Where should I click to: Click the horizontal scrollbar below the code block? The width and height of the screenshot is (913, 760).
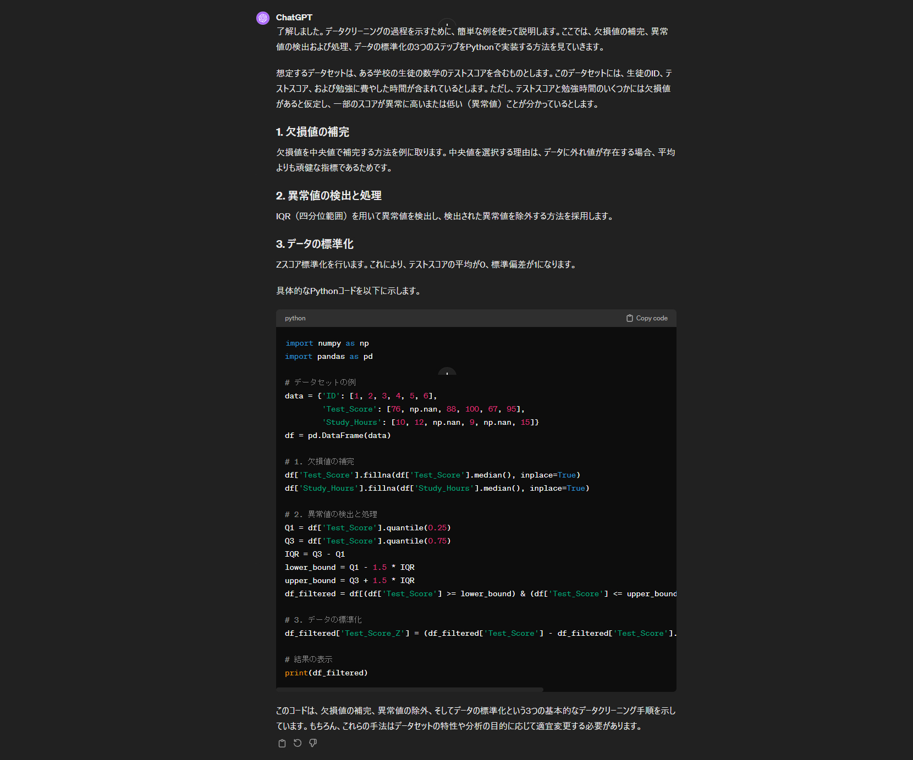click(x=410, y=689)
